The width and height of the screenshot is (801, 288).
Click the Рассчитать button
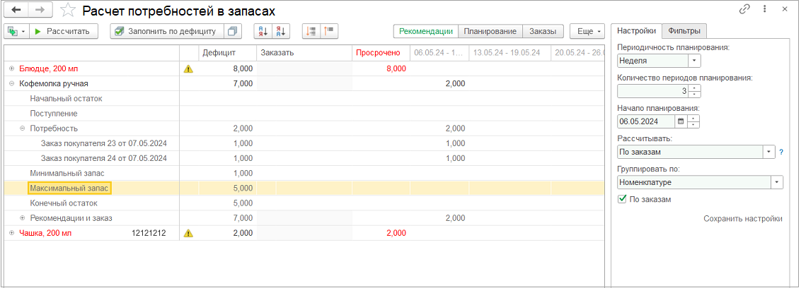(x=62, y=31)
